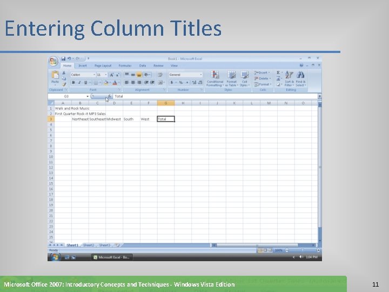Open Find & Select menu
Image resolution: width=389 pixels, height=292 pixels.
(300, 79)
